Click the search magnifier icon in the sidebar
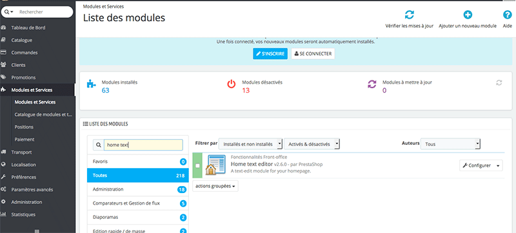This screenshot has width=516, height=233. [x=6, y=12]
